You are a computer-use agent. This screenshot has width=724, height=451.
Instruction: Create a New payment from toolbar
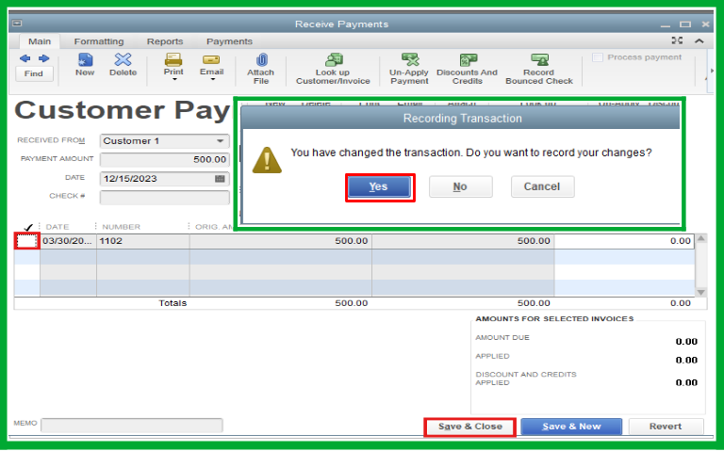tap(85, 65)
